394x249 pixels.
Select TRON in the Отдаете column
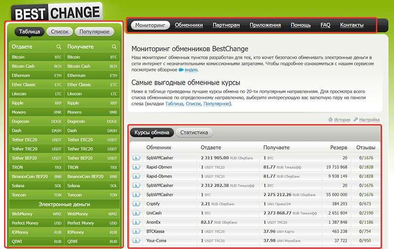point(36,167)
